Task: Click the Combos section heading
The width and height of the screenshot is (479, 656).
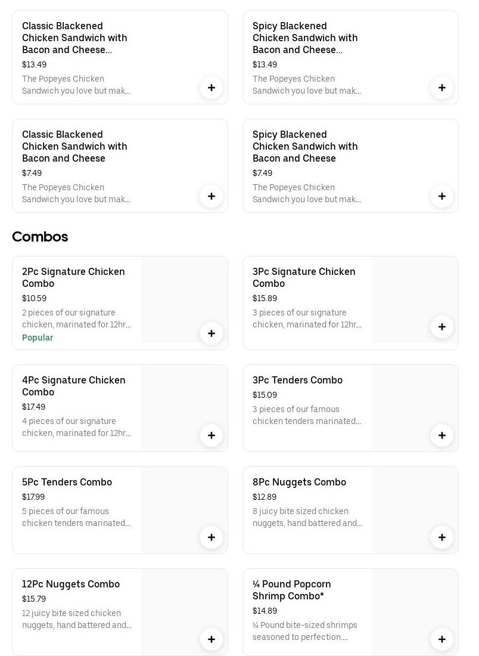Action: pyautogui.click(x=40, y=237)
